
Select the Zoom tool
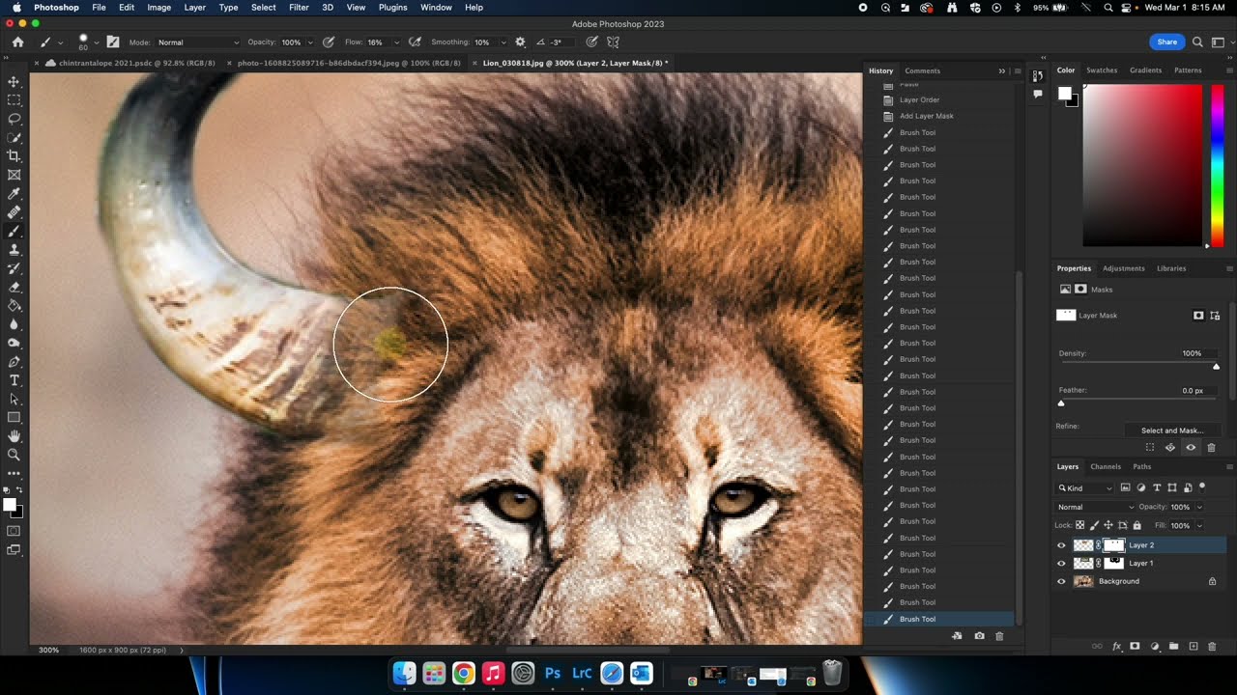14,455
